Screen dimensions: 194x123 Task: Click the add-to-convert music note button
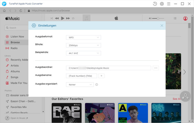185,96
